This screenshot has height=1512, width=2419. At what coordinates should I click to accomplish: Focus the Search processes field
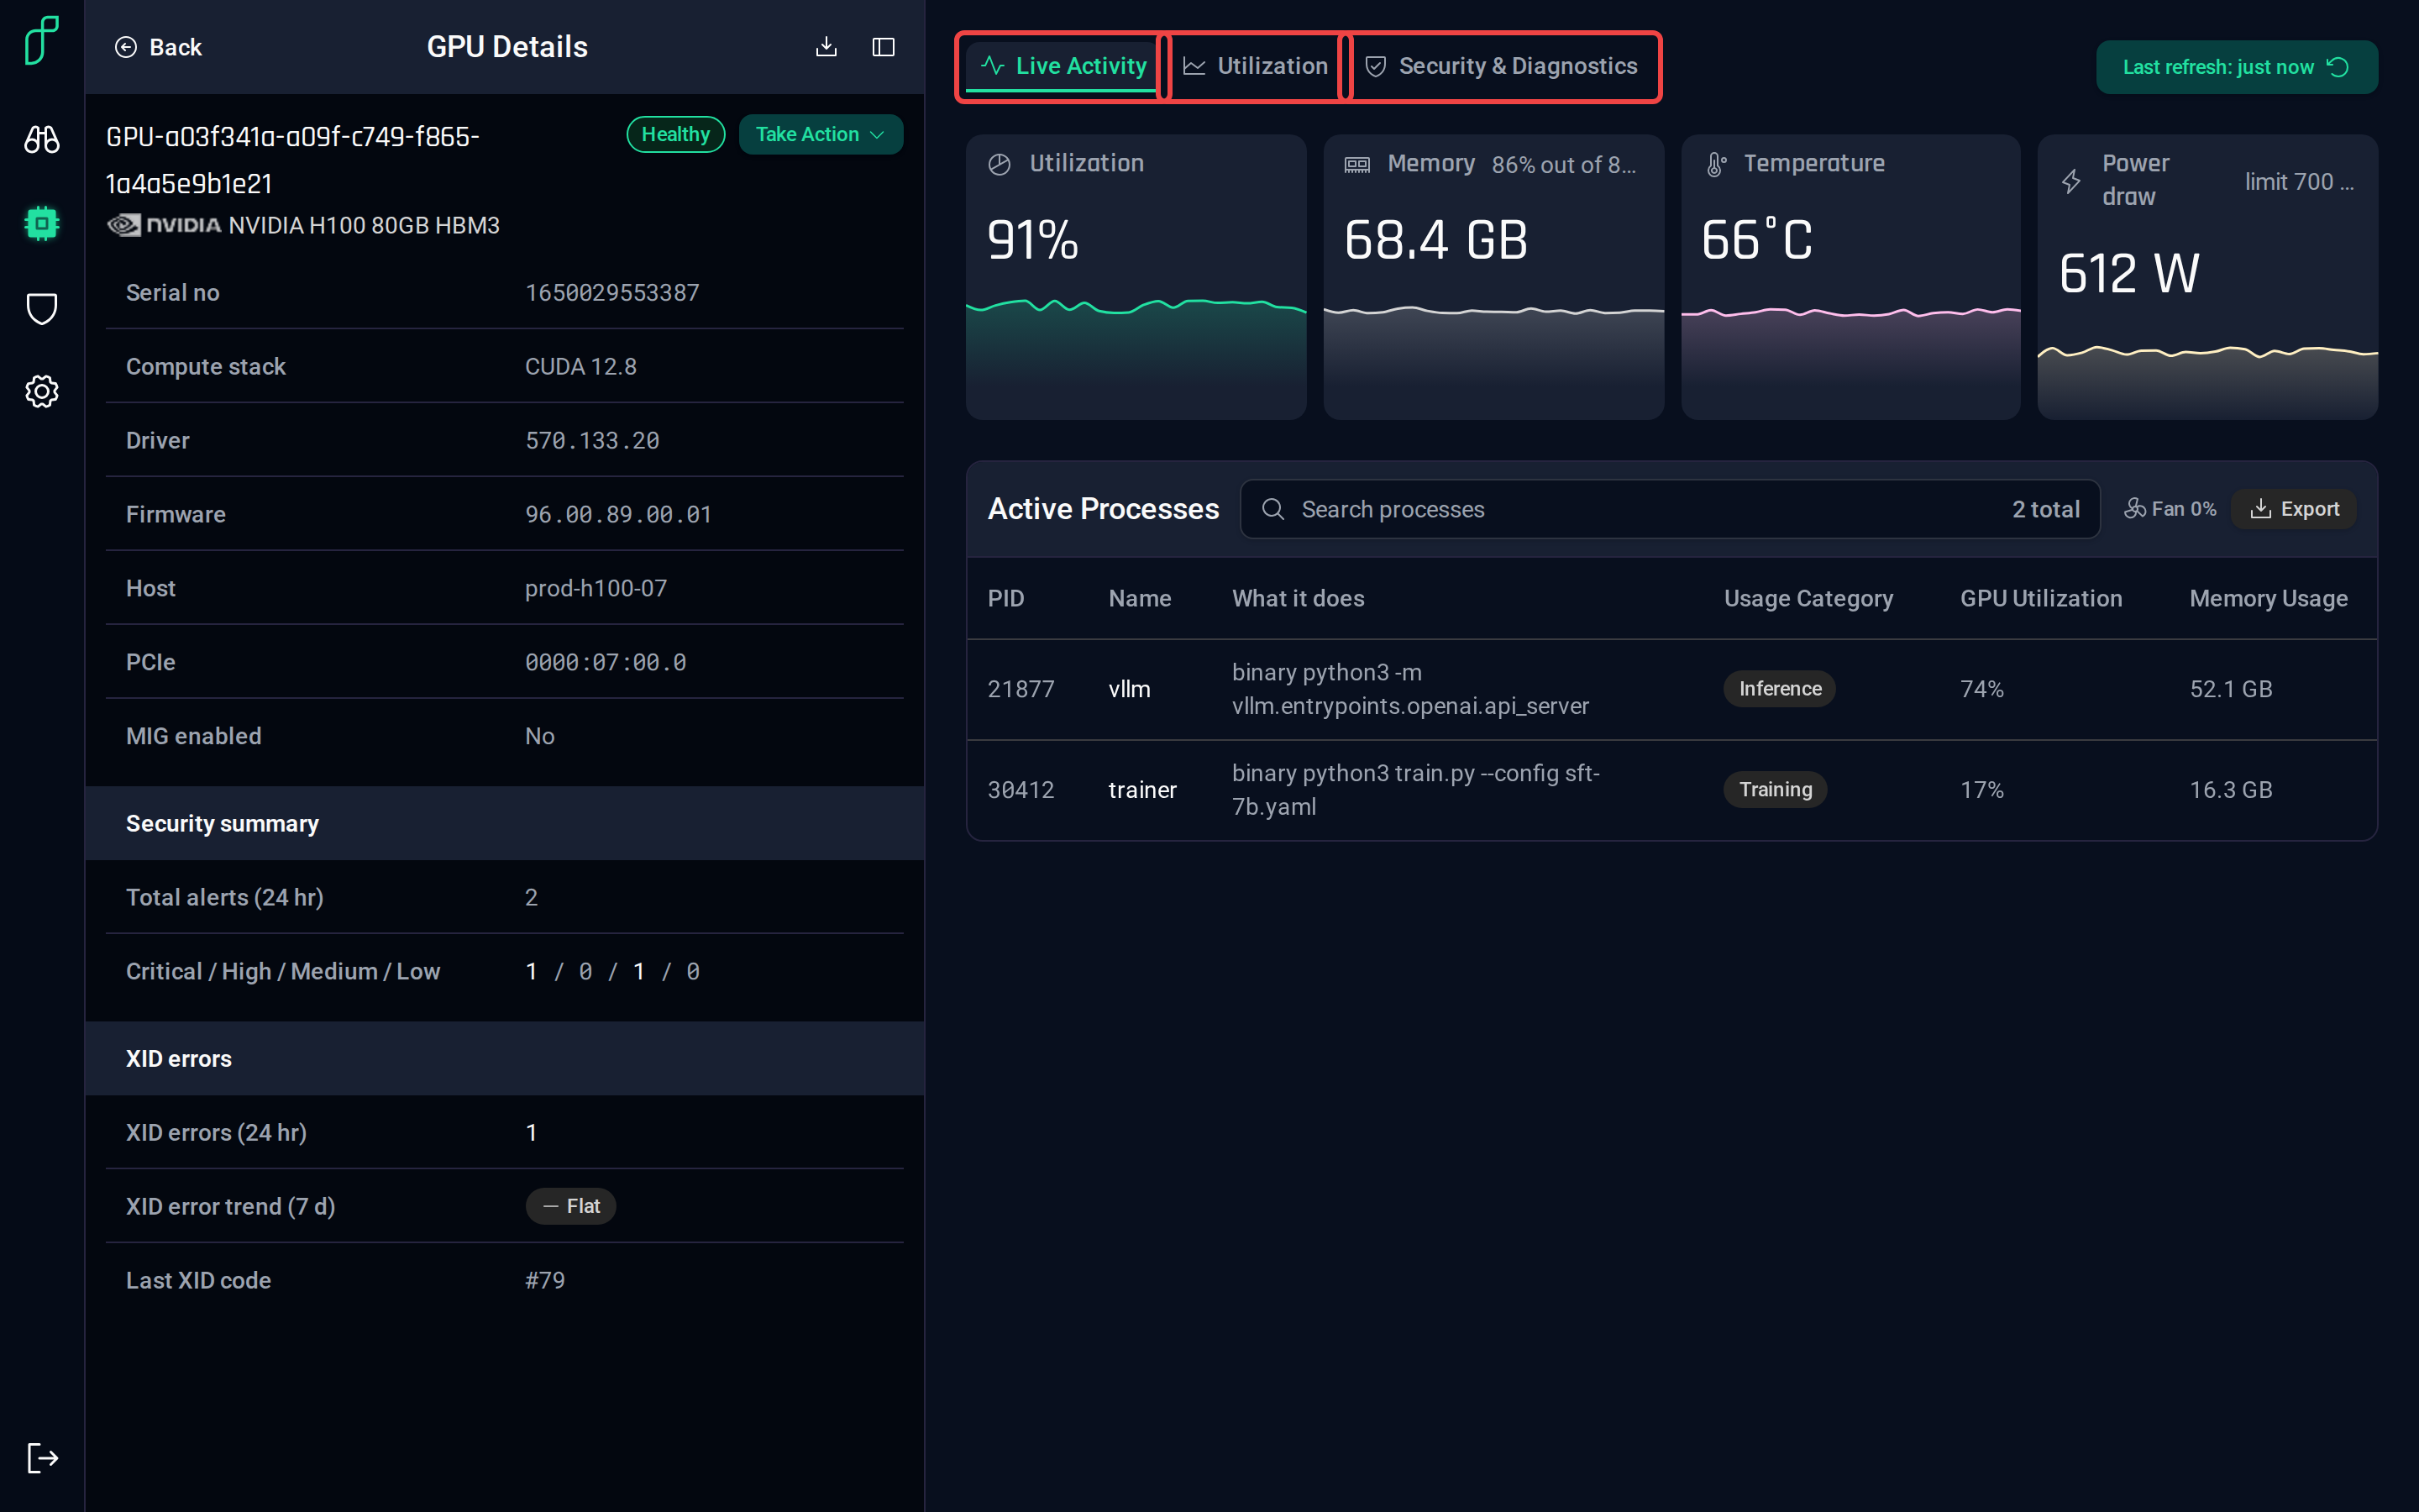point(1669,509)
